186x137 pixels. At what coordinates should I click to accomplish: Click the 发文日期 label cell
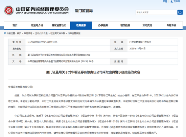[x=118, y=48]
